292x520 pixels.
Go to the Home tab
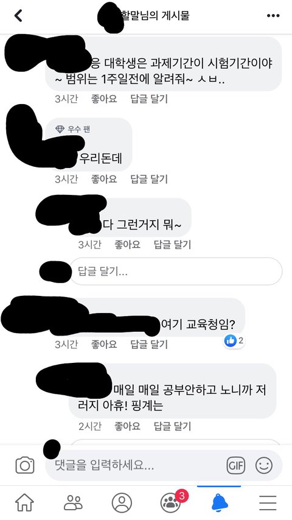pos(24,503)
